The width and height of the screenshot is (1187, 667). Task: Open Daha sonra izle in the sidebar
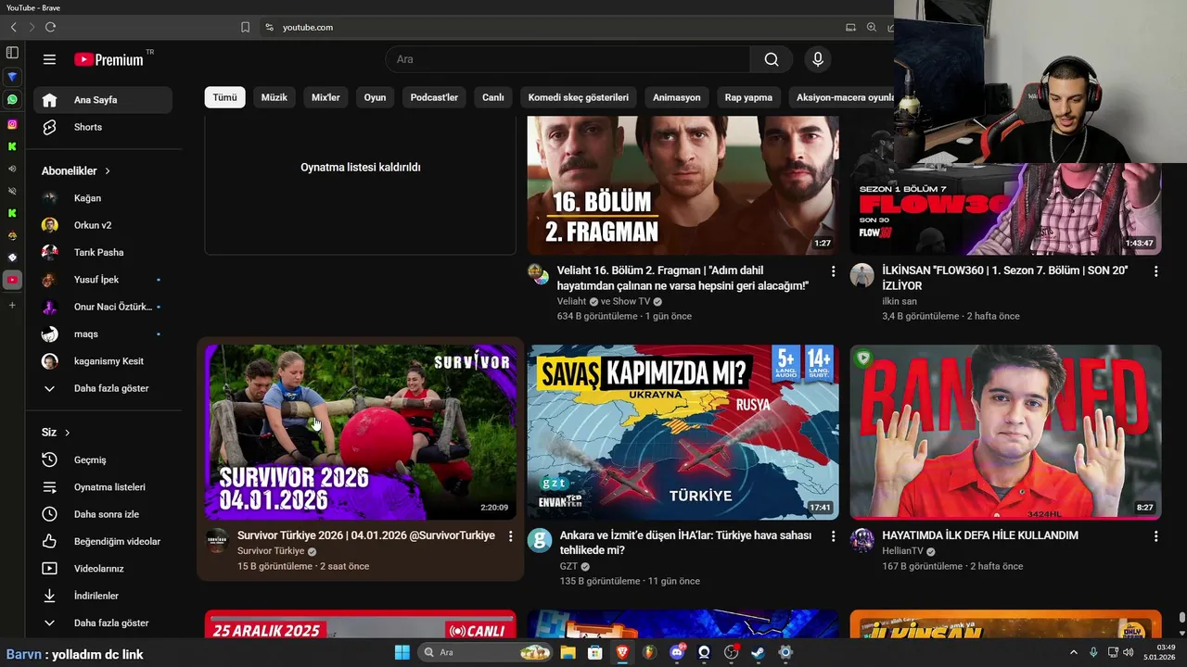[103, 514]
